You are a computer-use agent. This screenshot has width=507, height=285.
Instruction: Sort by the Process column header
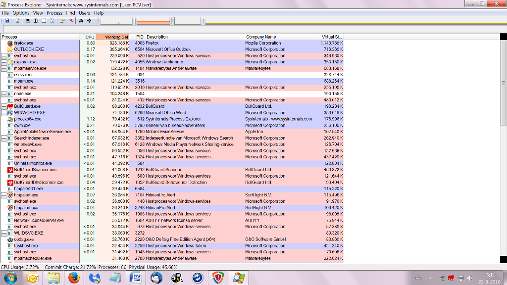[x=40, y=37]
